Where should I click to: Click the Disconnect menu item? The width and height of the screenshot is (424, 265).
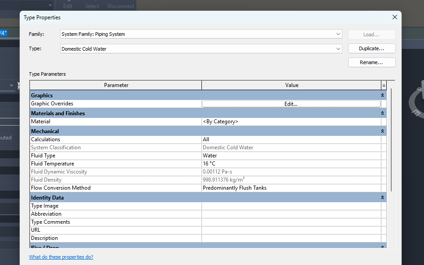coord(120,6)
